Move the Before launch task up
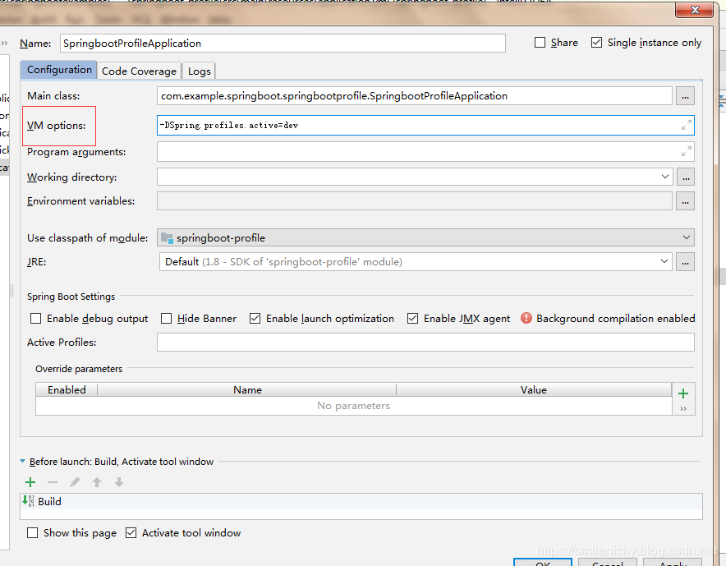Screen dimensions: 726x566 [97, 482]
